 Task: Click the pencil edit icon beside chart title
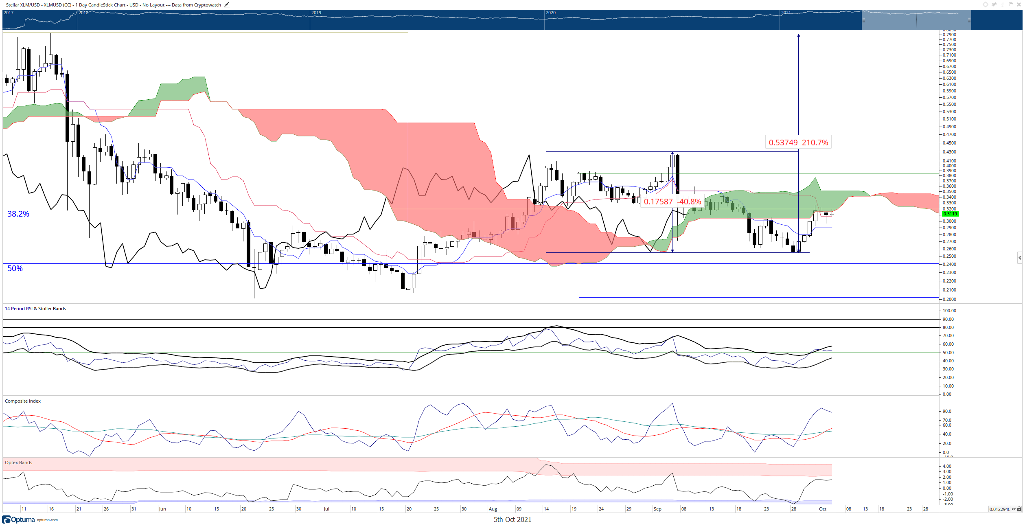pos(227,5)
